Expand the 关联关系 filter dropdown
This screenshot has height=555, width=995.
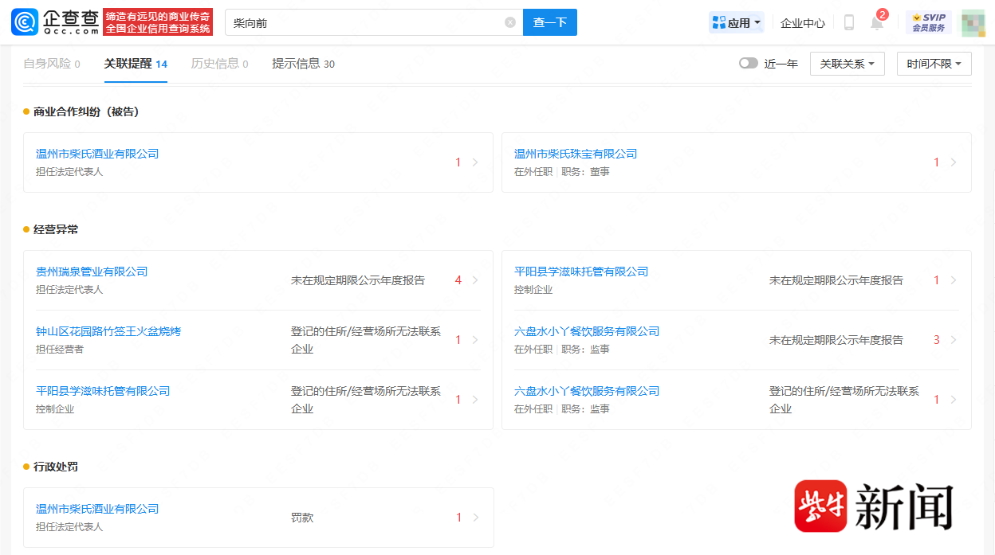(x=848, y=64)
